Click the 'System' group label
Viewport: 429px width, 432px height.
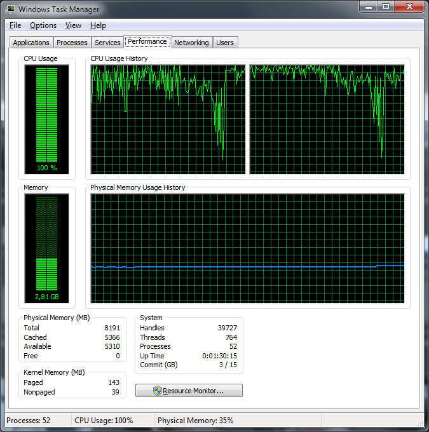pyautogui.click(x=151, y=318)
